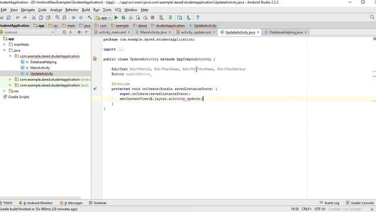Click the Sync Gradle files icon
Image resolution: width=376 pixels, height=212 pixels.
click(170, 18)
